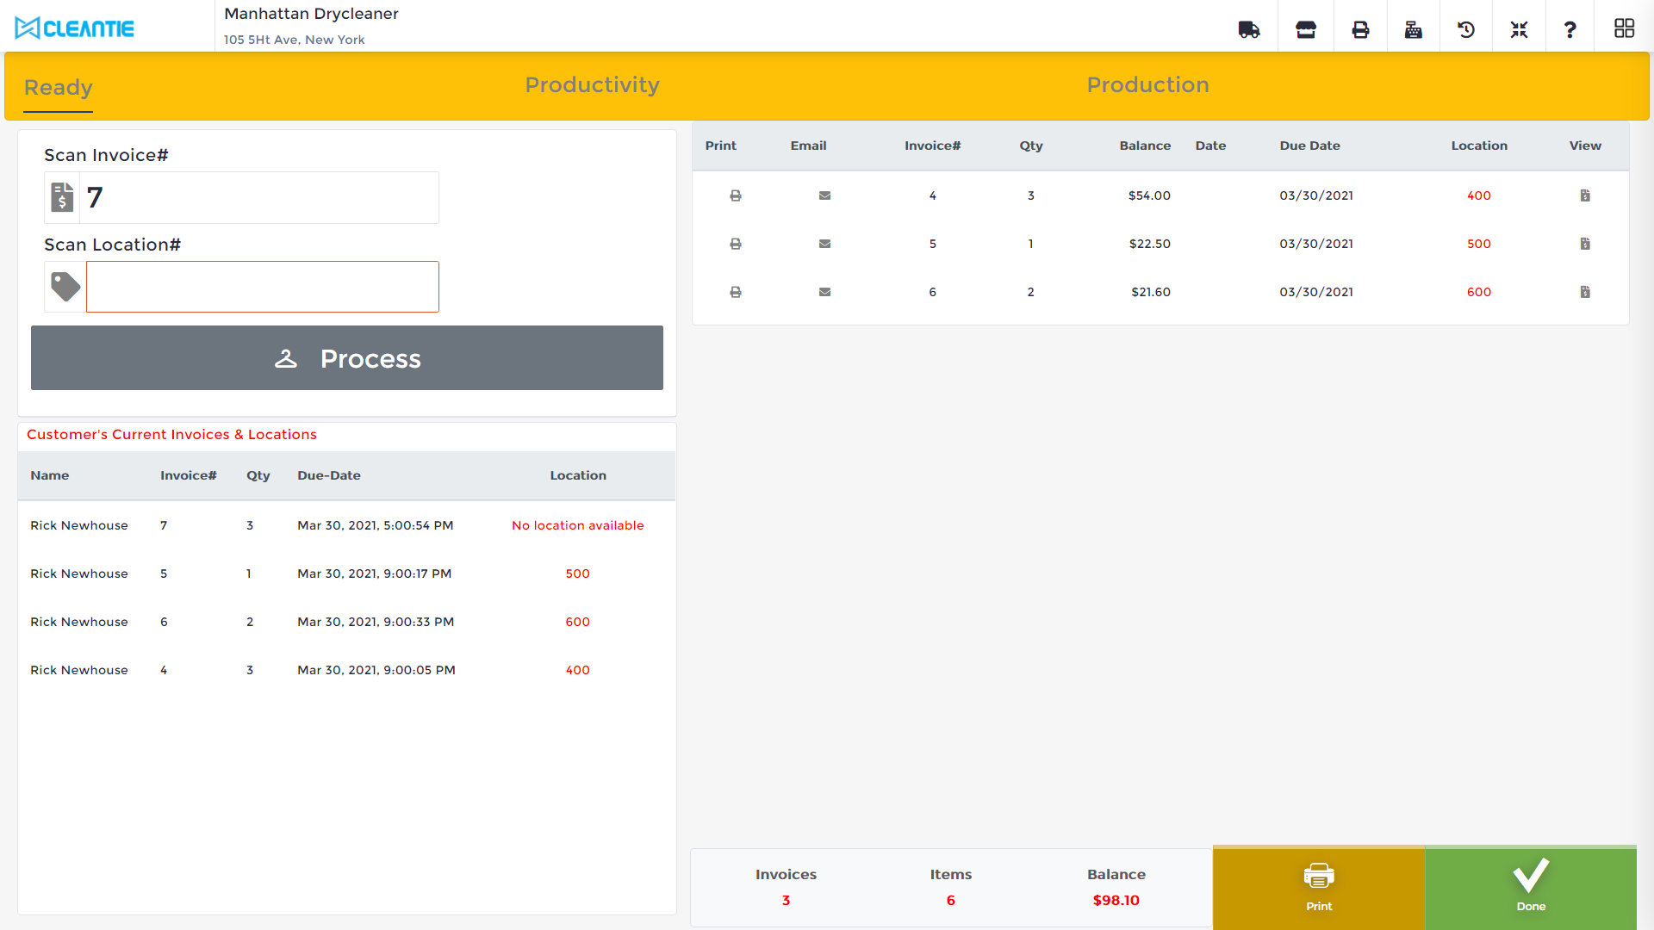Screen dimensions: 1654x930
Task: Open the help question mark icon
Action: (1570, 29)
